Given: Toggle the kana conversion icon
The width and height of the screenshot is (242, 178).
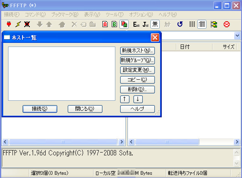Looking at the screenshot, I should [167, 24].
